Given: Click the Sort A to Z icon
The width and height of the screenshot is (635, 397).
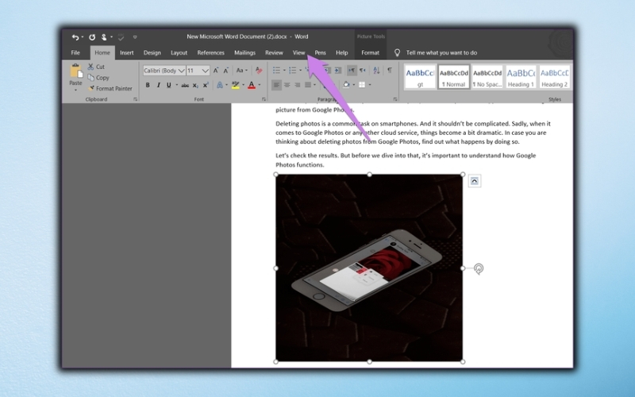Looking at the screenshot, I should click(376, 71).
